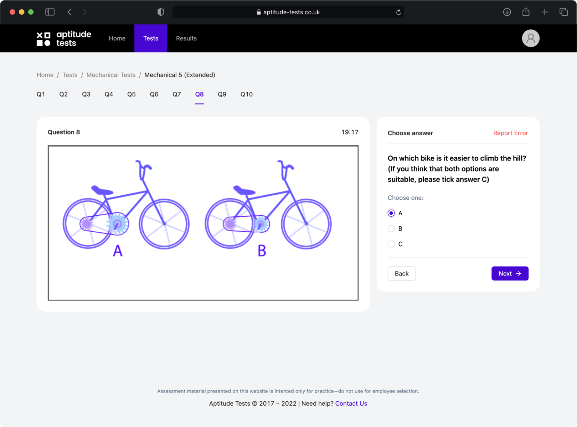Jump to question Q9 tab
This screenshot has height=427, width=577.
tap(222, 94)
